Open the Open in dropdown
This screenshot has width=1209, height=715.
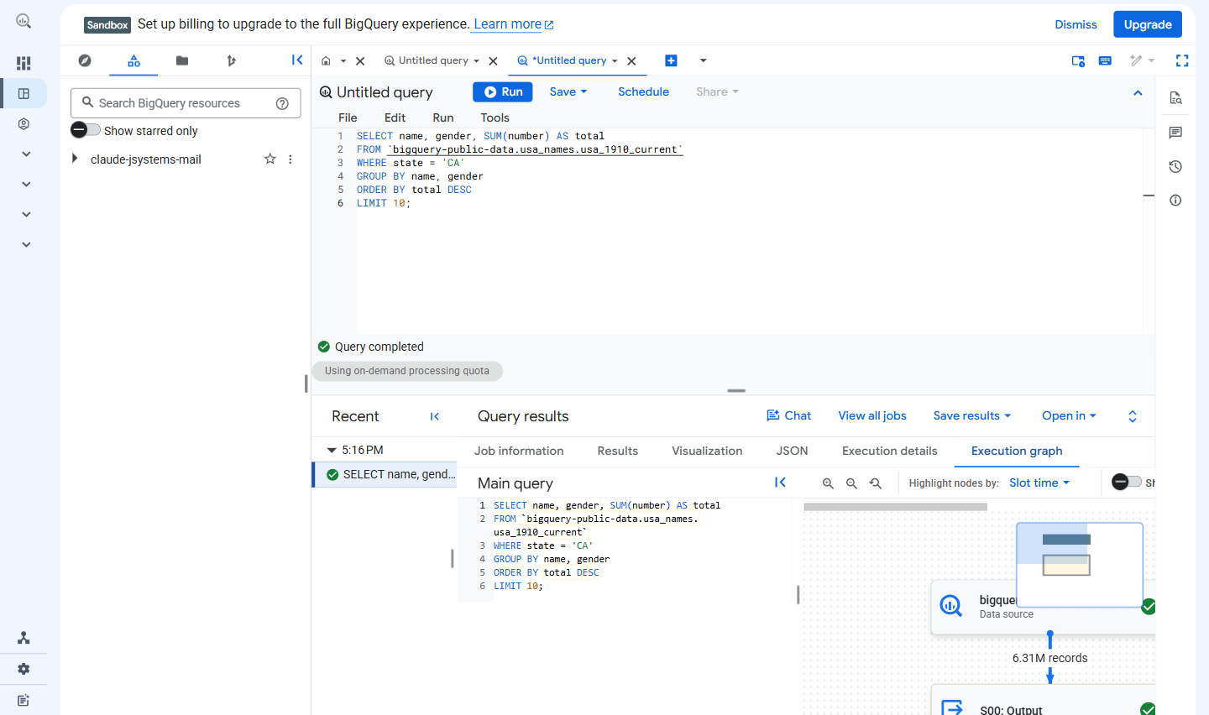click(1069, 415)
